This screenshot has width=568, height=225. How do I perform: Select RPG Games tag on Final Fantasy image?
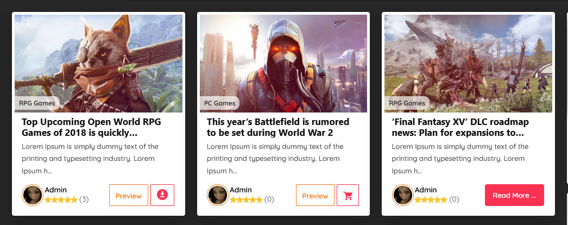coord(407,103)
